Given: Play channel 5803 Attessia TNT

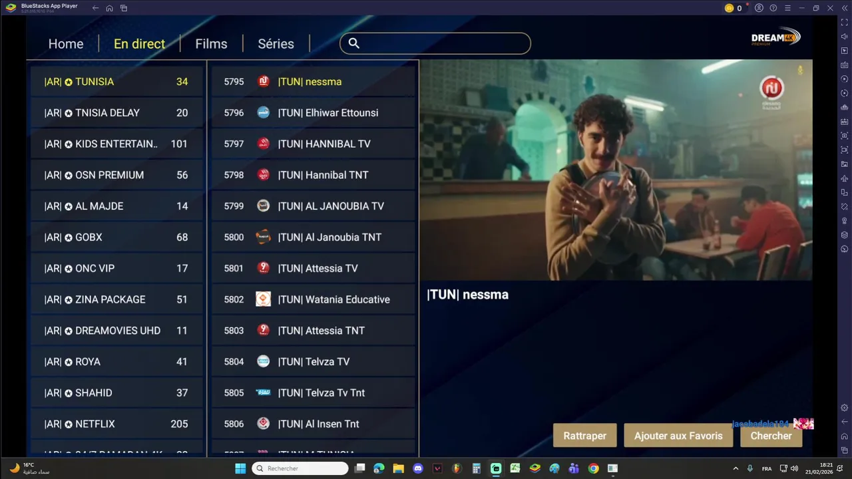Looking at the screenshot, I should point(314,331).
